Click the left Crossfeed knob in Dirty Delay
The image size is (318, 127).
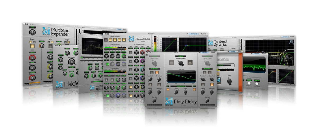(159, 80)
